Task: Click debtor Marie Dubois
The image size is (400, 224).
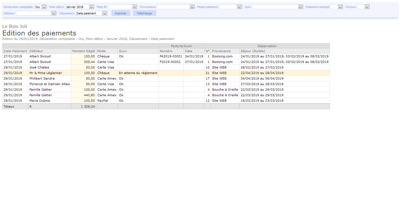Action: coord(40,101)
